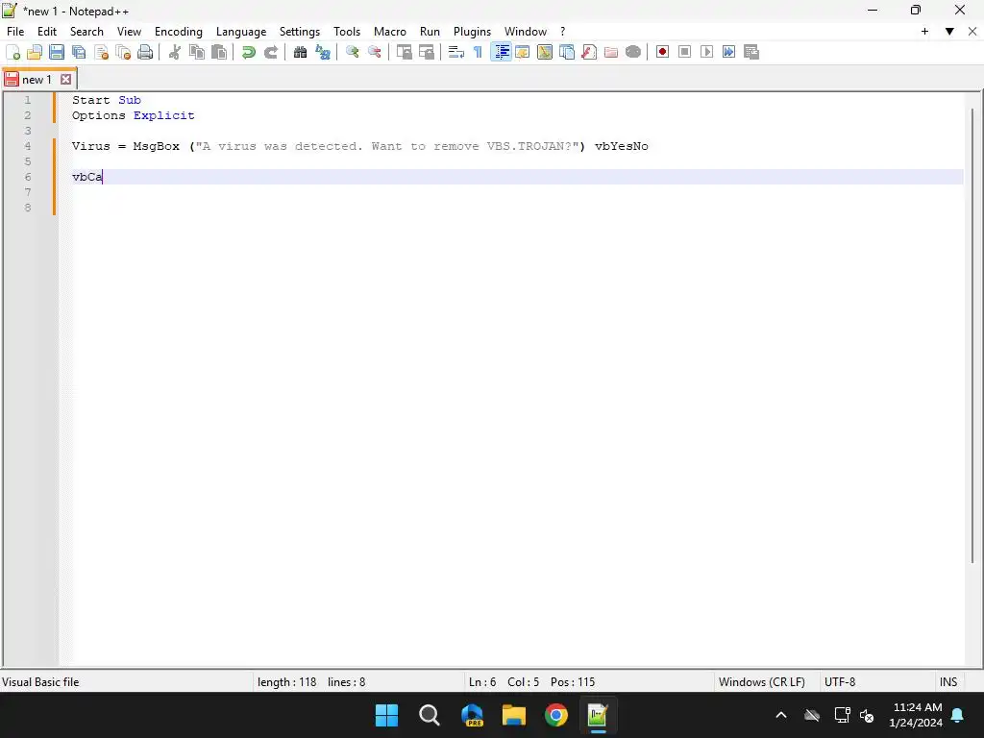Viewport: 984px width, 738px height.
Task: Open the Windows Start menu
Action: point(386,715)
